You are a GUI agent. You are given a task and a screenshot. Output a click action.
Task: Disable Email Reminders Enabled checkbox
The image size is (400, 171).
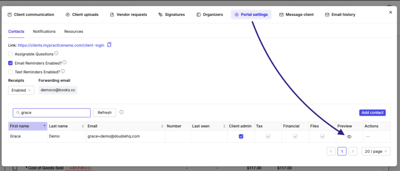point(11,63)
